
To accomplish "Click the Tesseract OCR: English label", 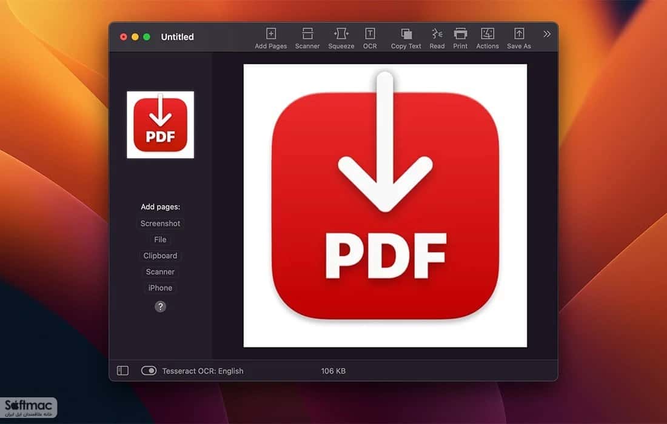I will pos(203,371).
